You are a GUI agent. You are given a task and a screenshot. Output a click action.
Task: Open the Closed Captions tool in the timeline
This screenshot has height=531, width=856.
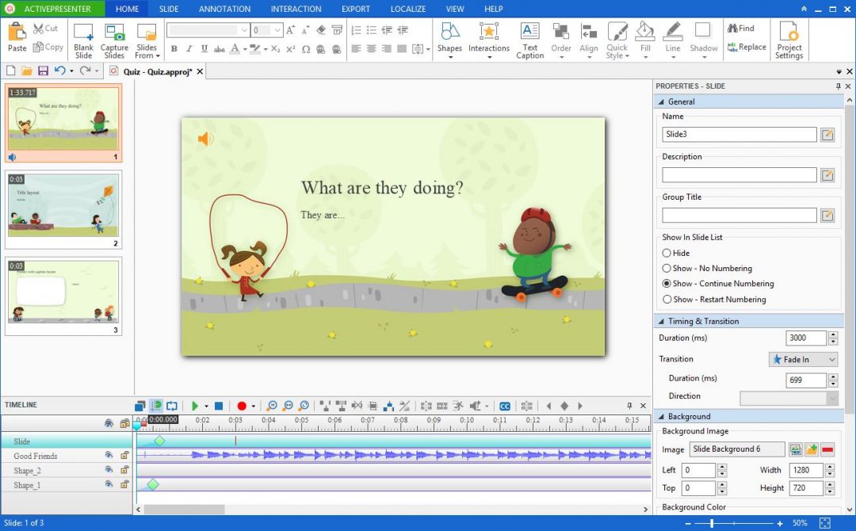(x=506, y=405)
